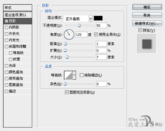
Task: Toggle 使用全局光 checkbox
Action: [96, 35]
